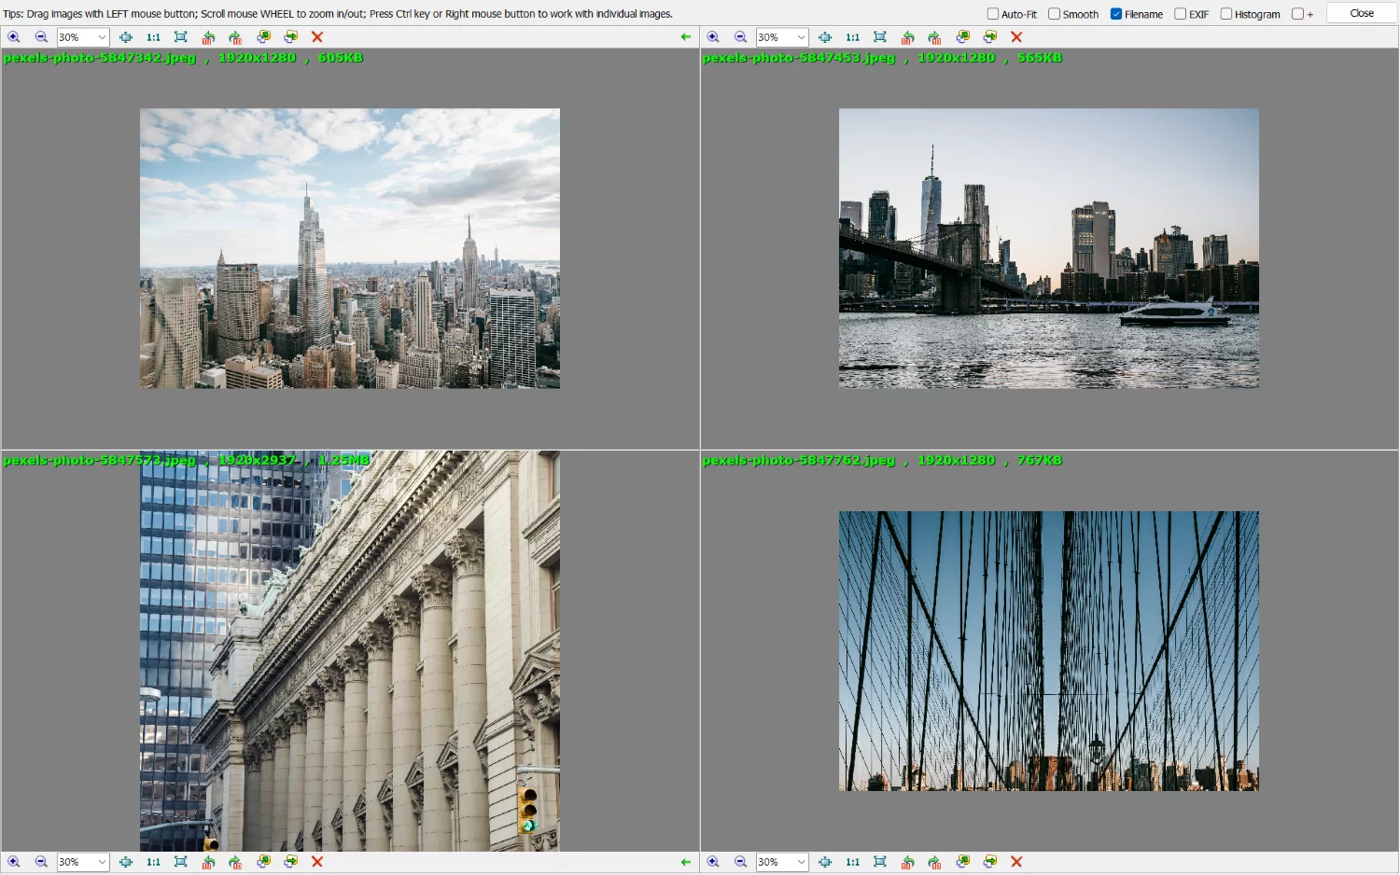
Task: Open Move to Folder for the top-right image
Action: coord(989,36)
